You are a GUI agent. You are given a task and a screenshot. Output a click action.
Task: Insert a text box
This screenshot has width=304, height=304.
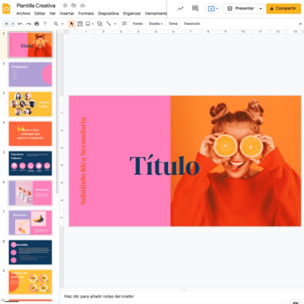pos(80,23)
